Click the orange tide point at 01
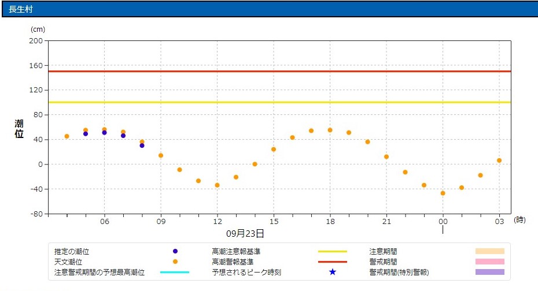Viewport: 538px width, 291px height. coord(462,188)
